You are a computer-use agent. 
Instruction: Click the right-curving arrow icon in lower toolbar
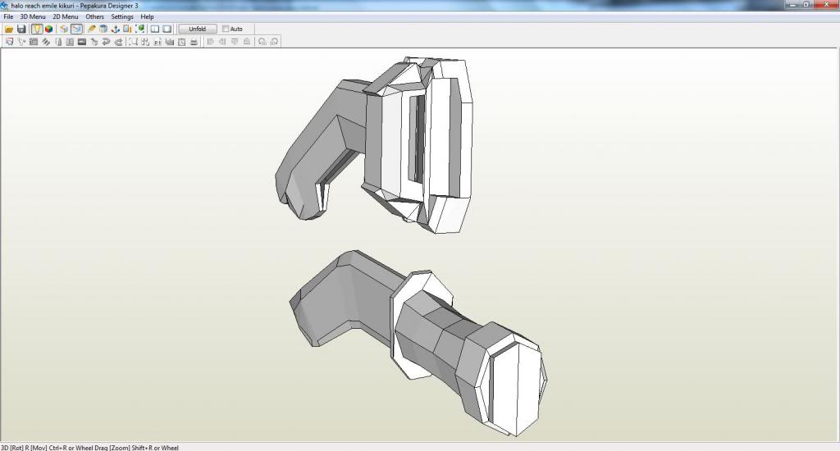pos(118,42)
